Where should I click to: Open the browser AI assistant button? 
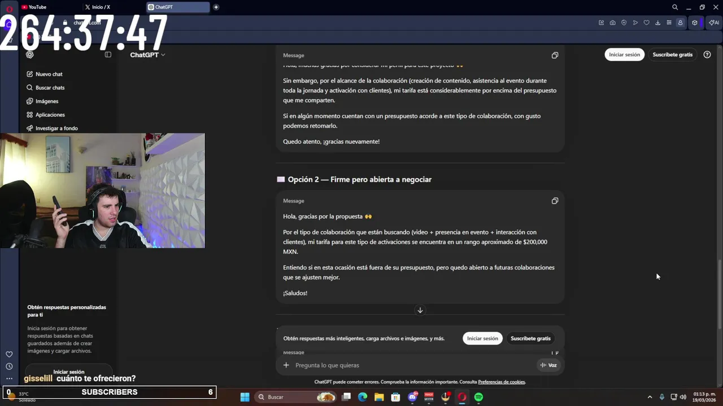713,23
